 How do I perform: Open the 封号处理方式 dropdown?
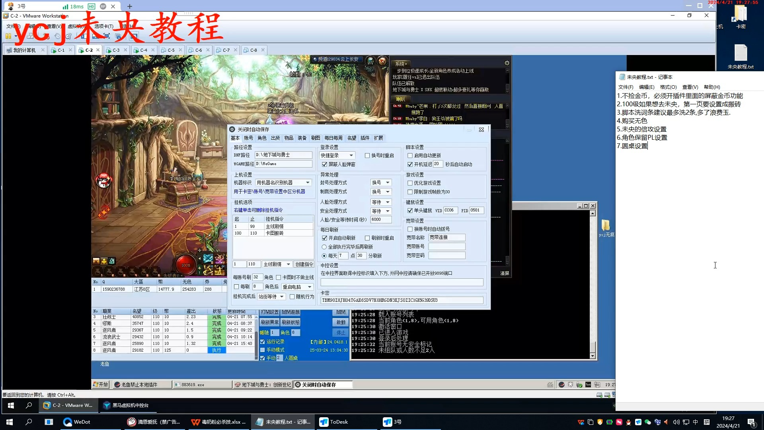(x=381, y=183)
